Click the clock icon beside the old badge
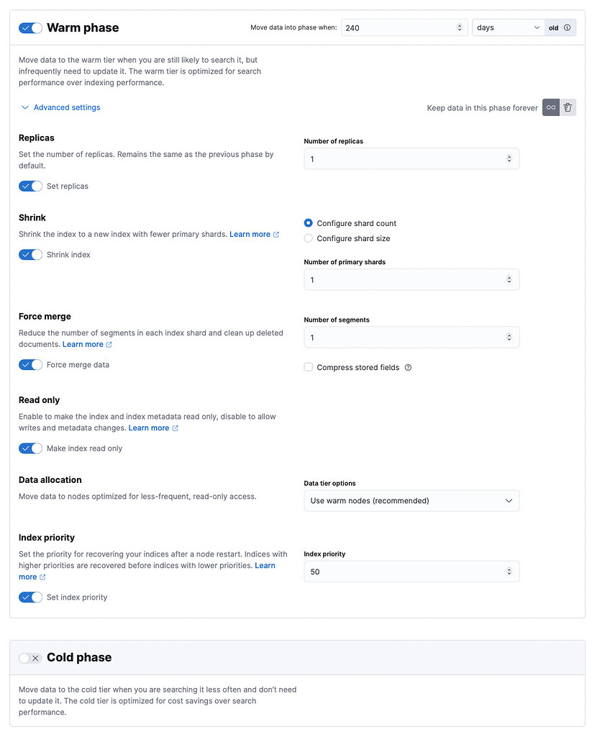 pos(568,27)
